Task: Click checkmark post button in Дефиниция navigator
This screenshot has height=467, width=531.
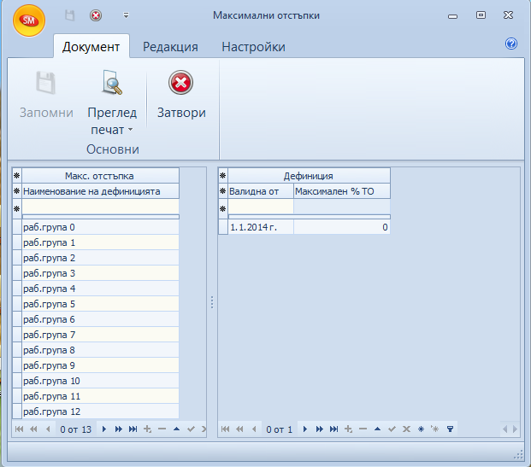Action: 392,429
